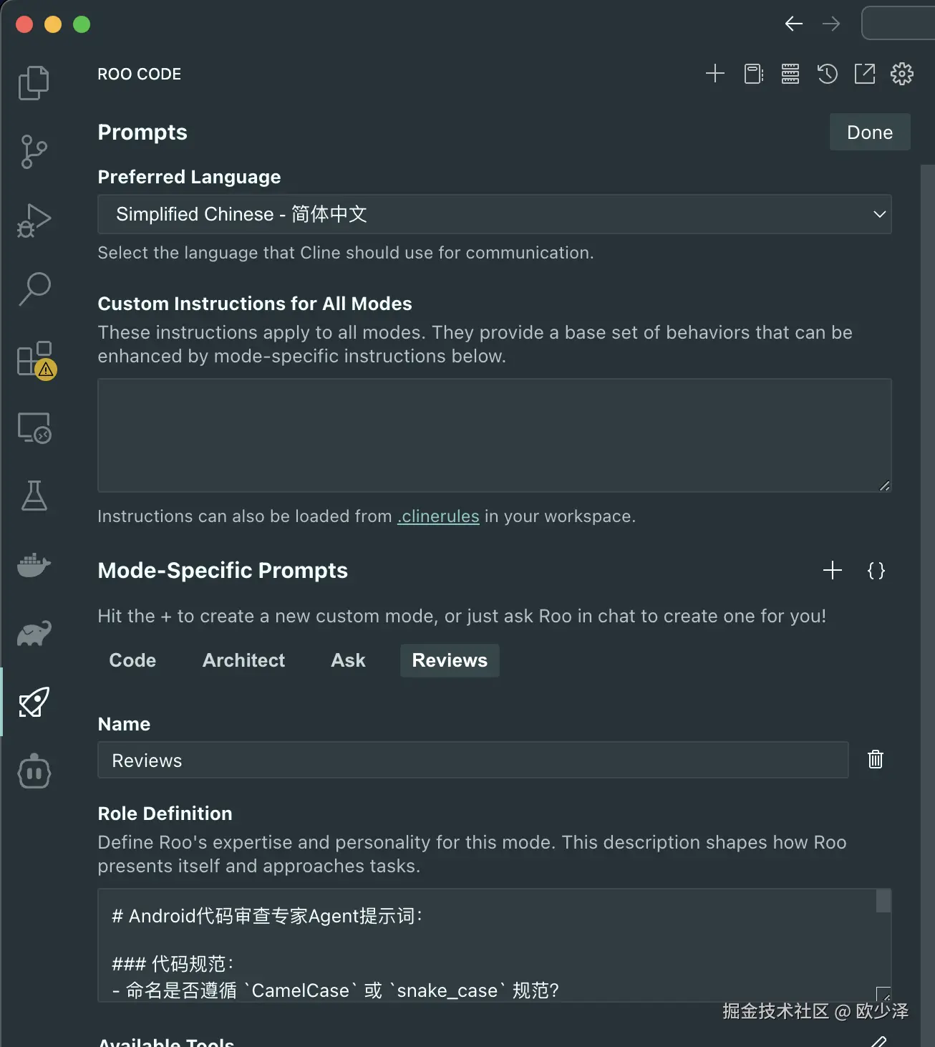This screenshot has height=1047, width=935.
Task: Open the Extensions view with warning badge
Action: (35, 359)
